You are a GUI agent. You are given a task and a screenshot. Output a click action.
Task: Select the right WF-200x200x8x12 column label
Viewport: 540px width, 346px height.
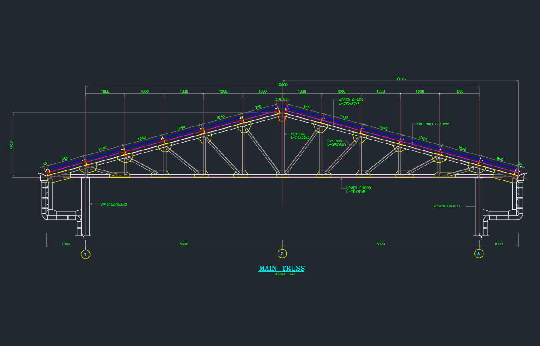447,206
